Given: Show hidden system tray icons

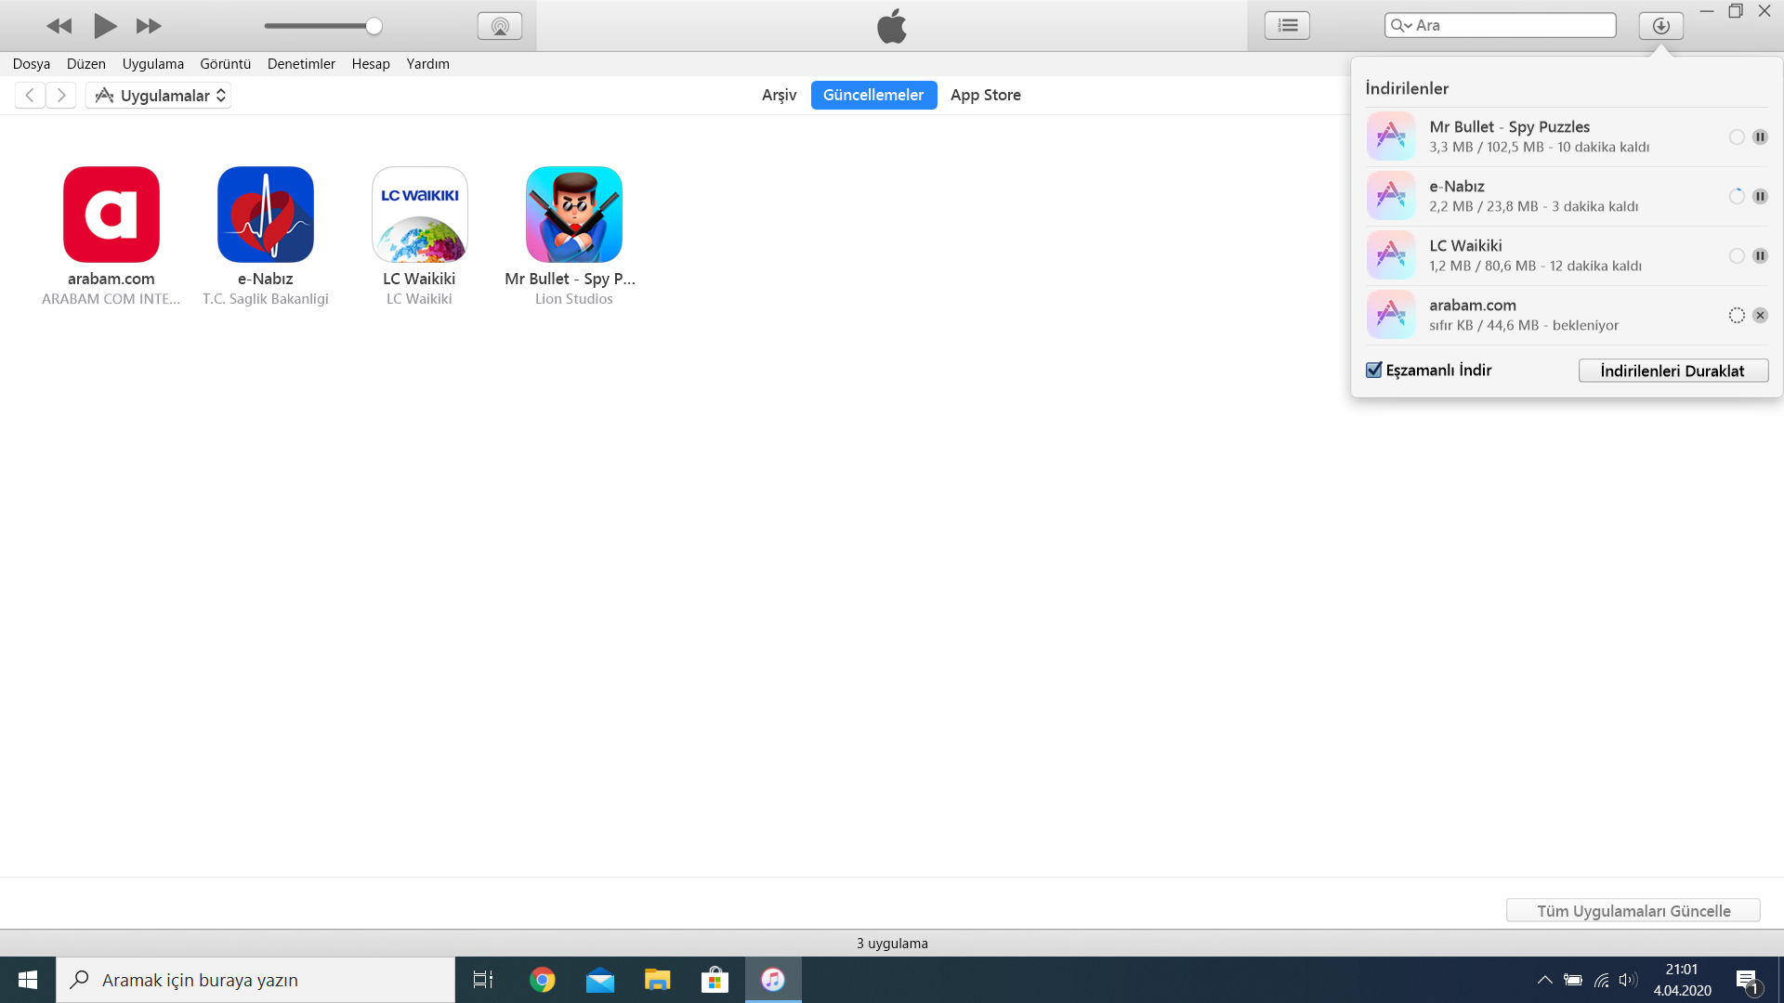Looking at the screenshot, I should point(1544,980).
